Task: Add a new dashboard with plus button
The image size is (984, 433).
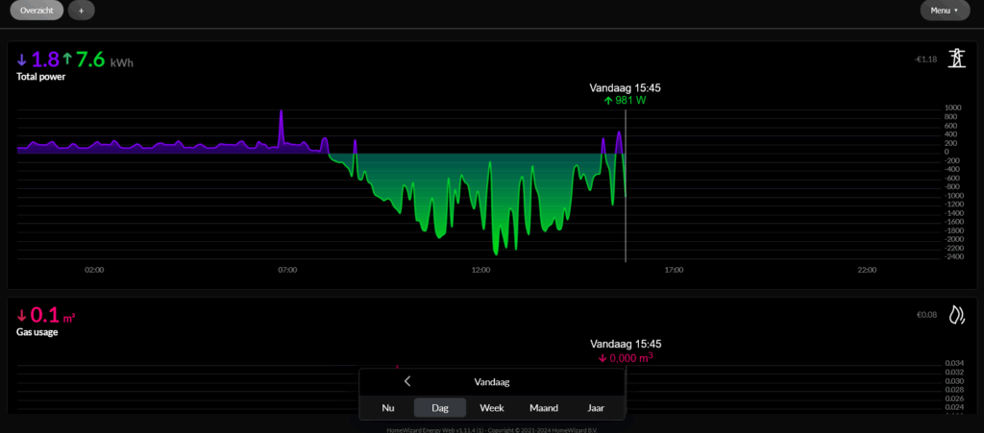Action: click(x=81, y=11)
